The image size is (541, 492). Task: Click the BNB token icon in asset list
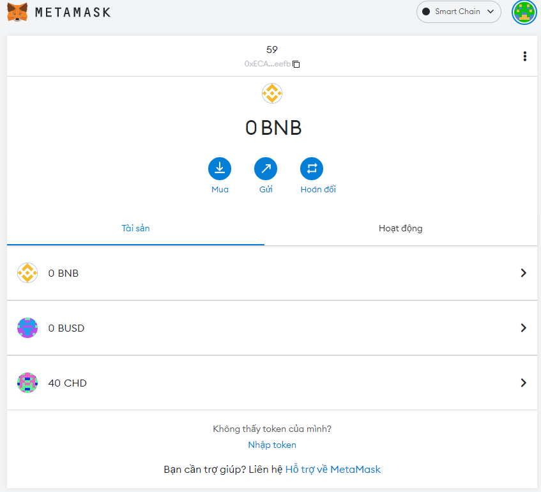pos(27,273)
